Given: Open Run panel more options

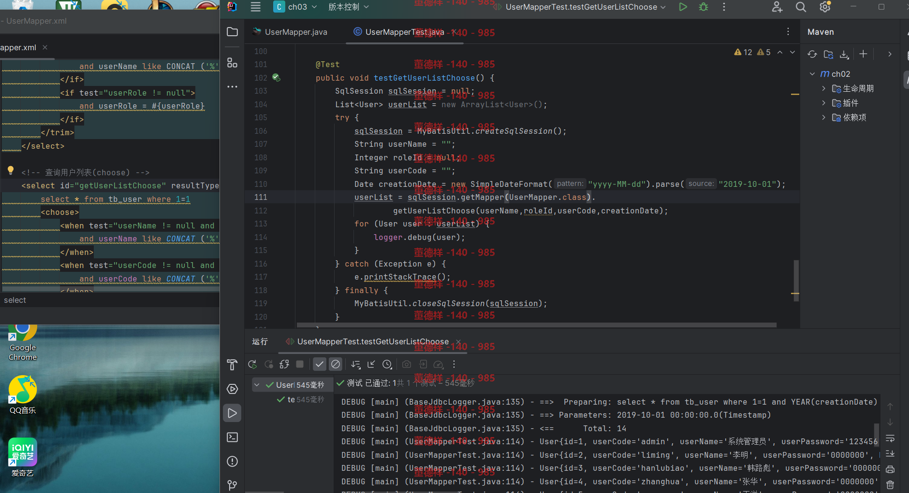Looking at the screenshot, I should tap(454, 364).
